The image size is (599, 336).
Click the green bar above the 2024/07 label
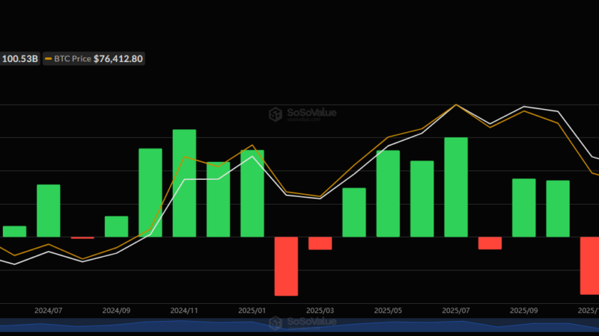(49, 211)
